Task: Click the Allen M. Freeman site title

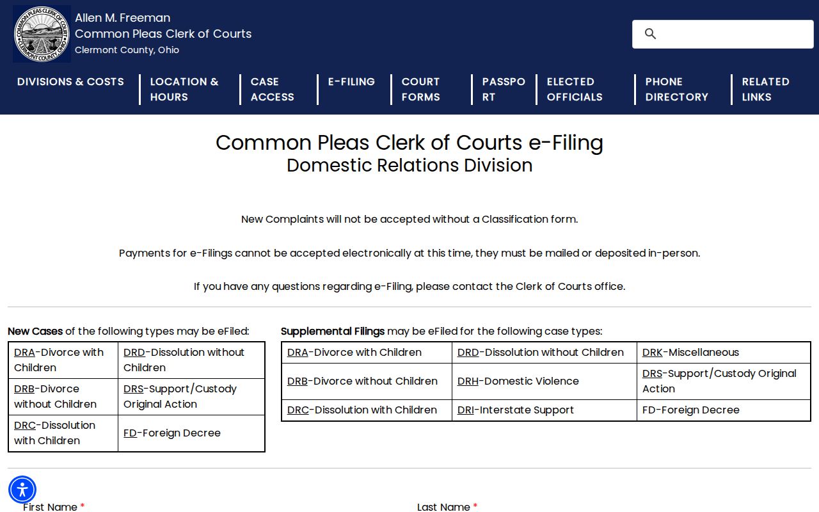Action: coord(123,18)
